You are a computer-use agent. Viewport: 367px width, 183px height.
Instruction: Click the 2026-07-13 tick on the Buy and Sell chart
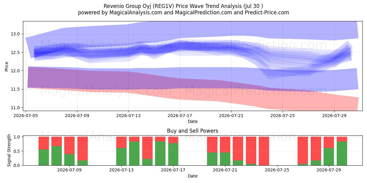tap(121, 170)
